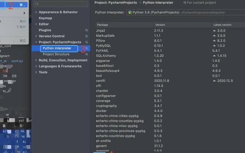The height and width of the screenshot is (153, 245).
Task: Click project-level icon beside Plugins
Action: pos(87,30)
